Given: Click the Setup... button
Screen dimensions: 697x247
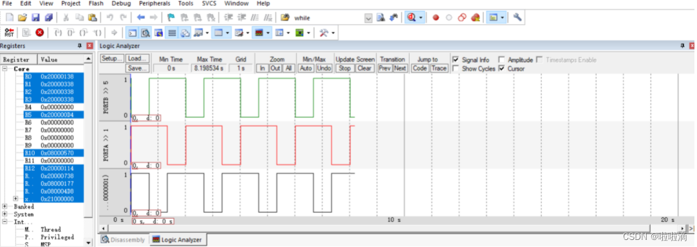Looking at the screenshot, I should coord(112,59).
